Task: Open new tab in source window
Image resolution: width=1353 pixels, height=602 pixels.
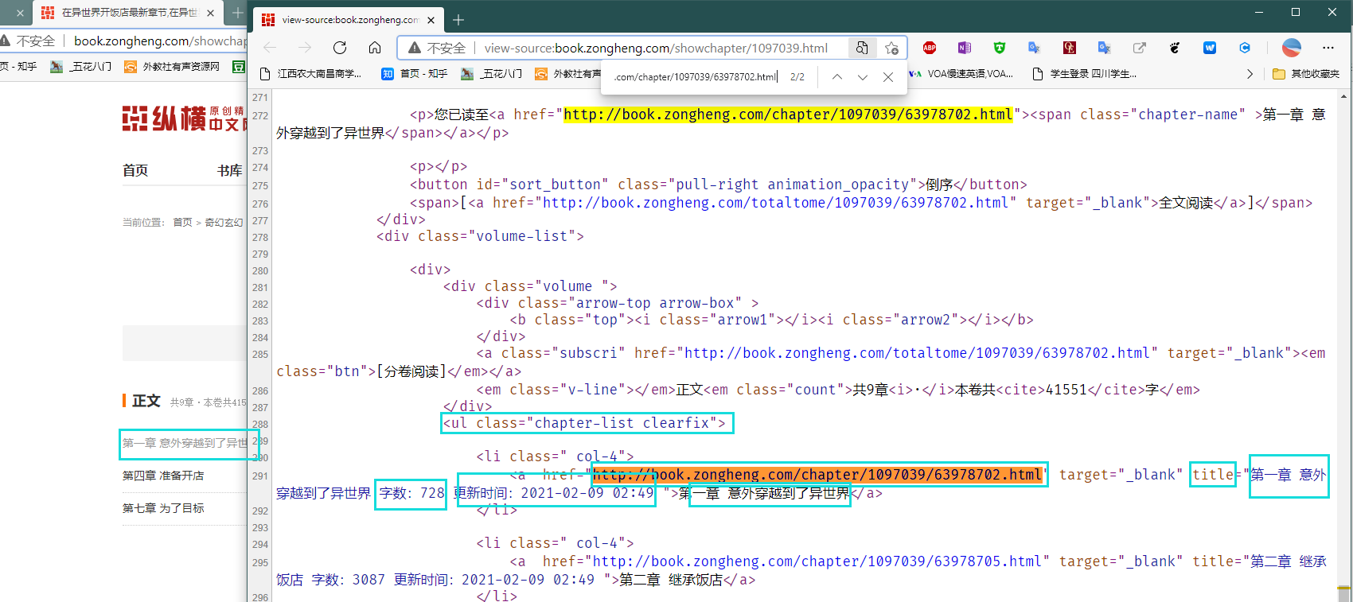Action: (x=458, y=20)
